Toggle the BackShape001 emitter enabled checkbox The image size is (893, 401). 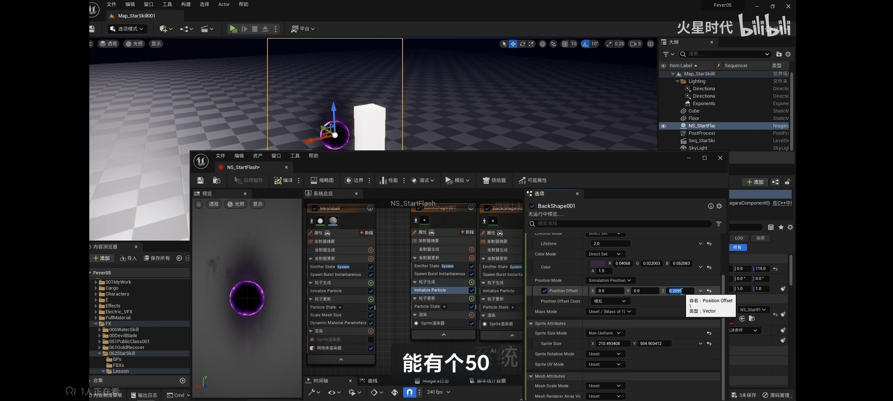pos(532,206)
